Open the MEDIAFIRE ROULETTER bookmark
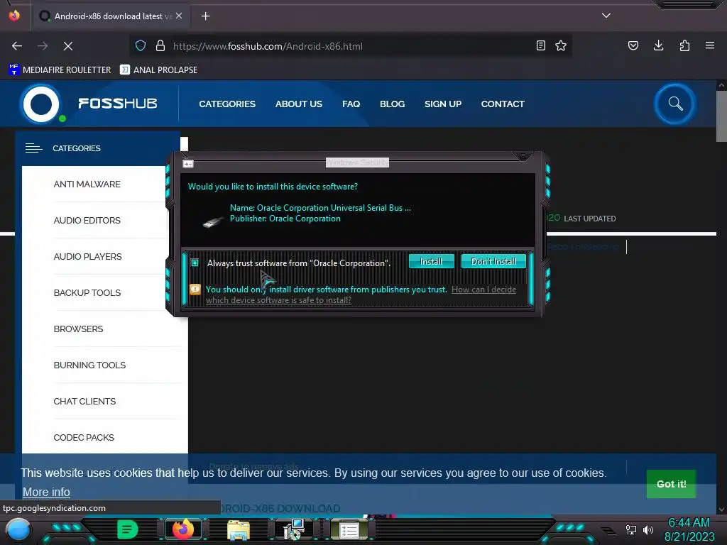727x545 pixels. click(x=60, y=70)
